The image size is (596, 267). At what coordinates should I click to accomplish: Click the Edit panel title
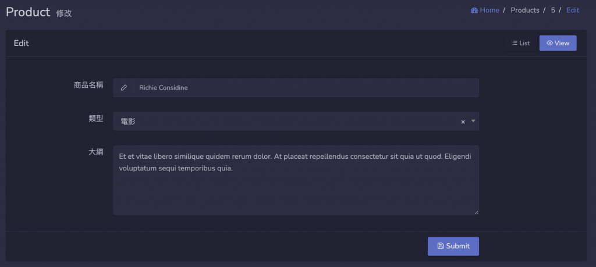point(22,43)
